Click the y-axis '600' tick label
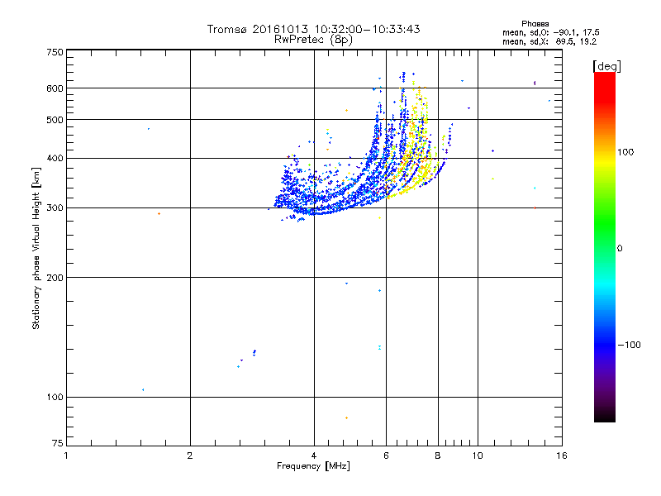 tap(55, 88)
